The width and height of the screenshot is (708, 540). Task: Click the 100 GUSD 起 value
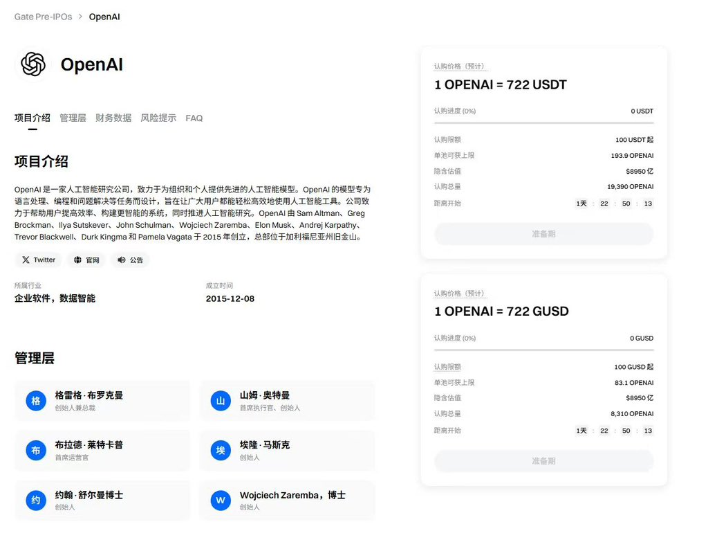point(633,367)
